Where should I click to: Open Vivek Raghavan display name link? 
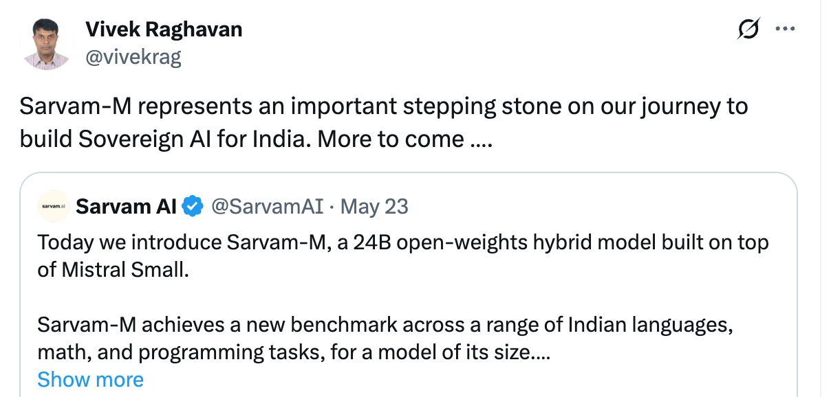(164, 30)
